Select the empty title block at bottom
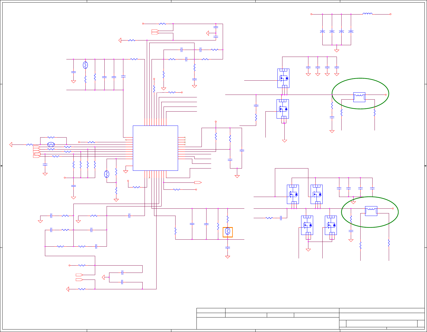Image resolution: width=427 pixels, height=332 pixels. pyautogui.click(x=310, y=319)
